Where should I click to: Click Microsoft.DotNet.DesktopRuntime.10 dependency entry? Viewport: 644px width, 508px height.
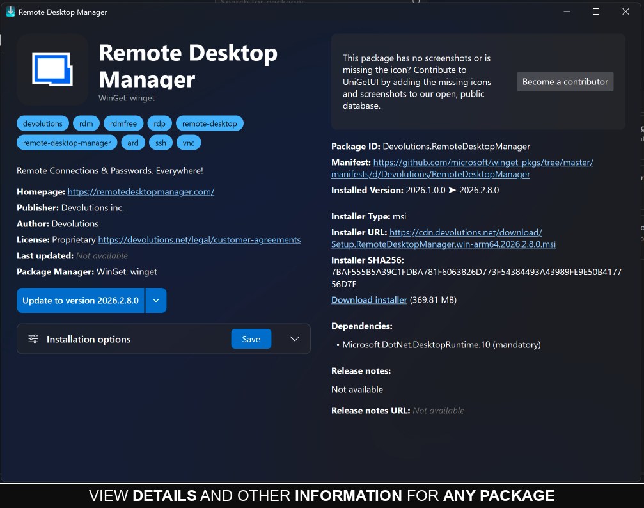[x=441, y=345]
